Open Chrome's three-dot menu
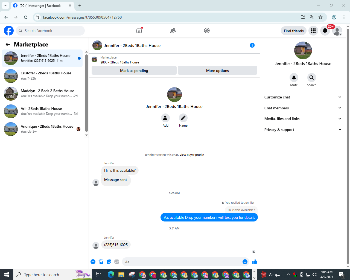The width and height of the screenshot is (350, 280). pyautogui.click(x=344, y=17)
